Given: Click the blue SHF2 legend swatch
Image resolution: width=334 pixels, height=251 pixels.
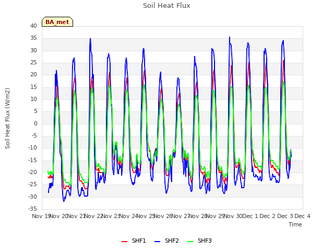Looking at the screenshot, I should [157, 242].
